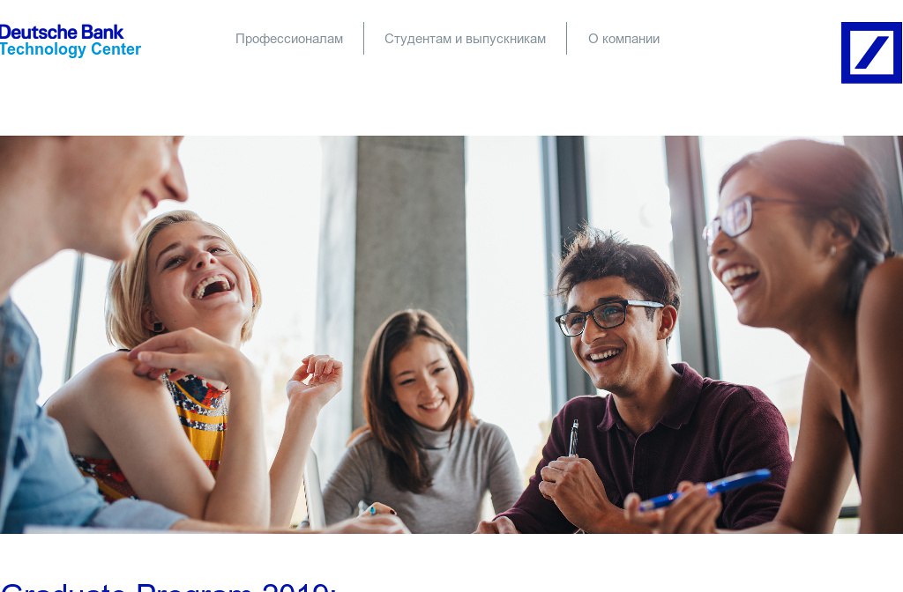
Task: Click the Technology Center logo text
Action: pyautogui.click(x=71, y=49)
